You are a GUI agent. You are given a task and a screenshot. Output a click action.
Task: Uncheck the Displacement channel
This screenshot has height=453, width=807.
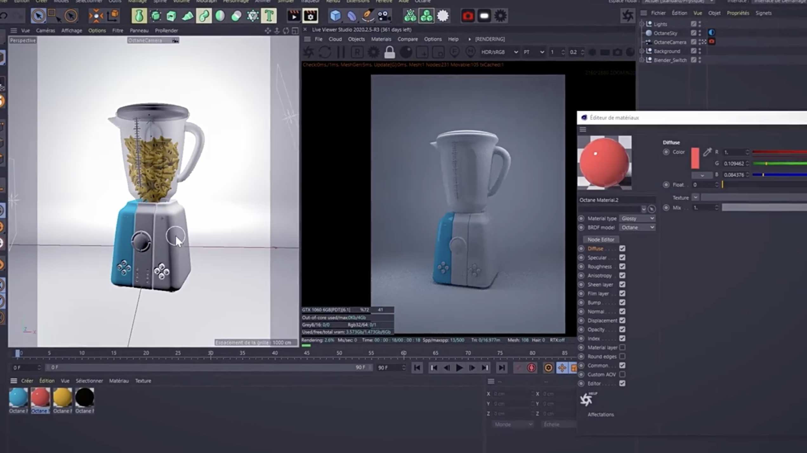coord(622,321)
